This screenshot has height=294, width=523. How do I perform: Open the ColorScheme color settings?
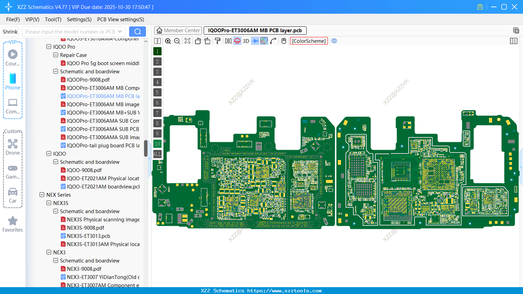pos(308,41)
